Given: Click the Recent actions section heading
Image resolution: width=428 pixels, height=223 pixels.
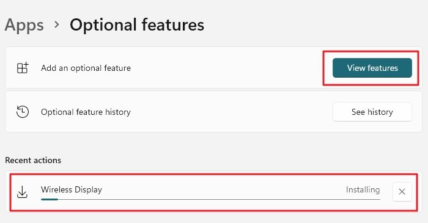Looking at the screenshot, I should pyautogui.click(x=33, y=160).
